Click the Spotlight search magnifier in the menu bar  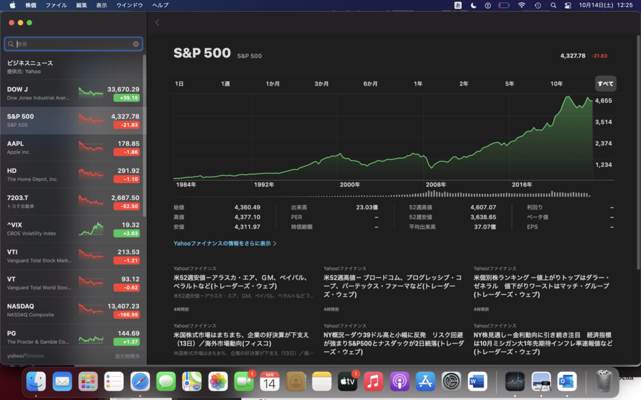(553, 5)
